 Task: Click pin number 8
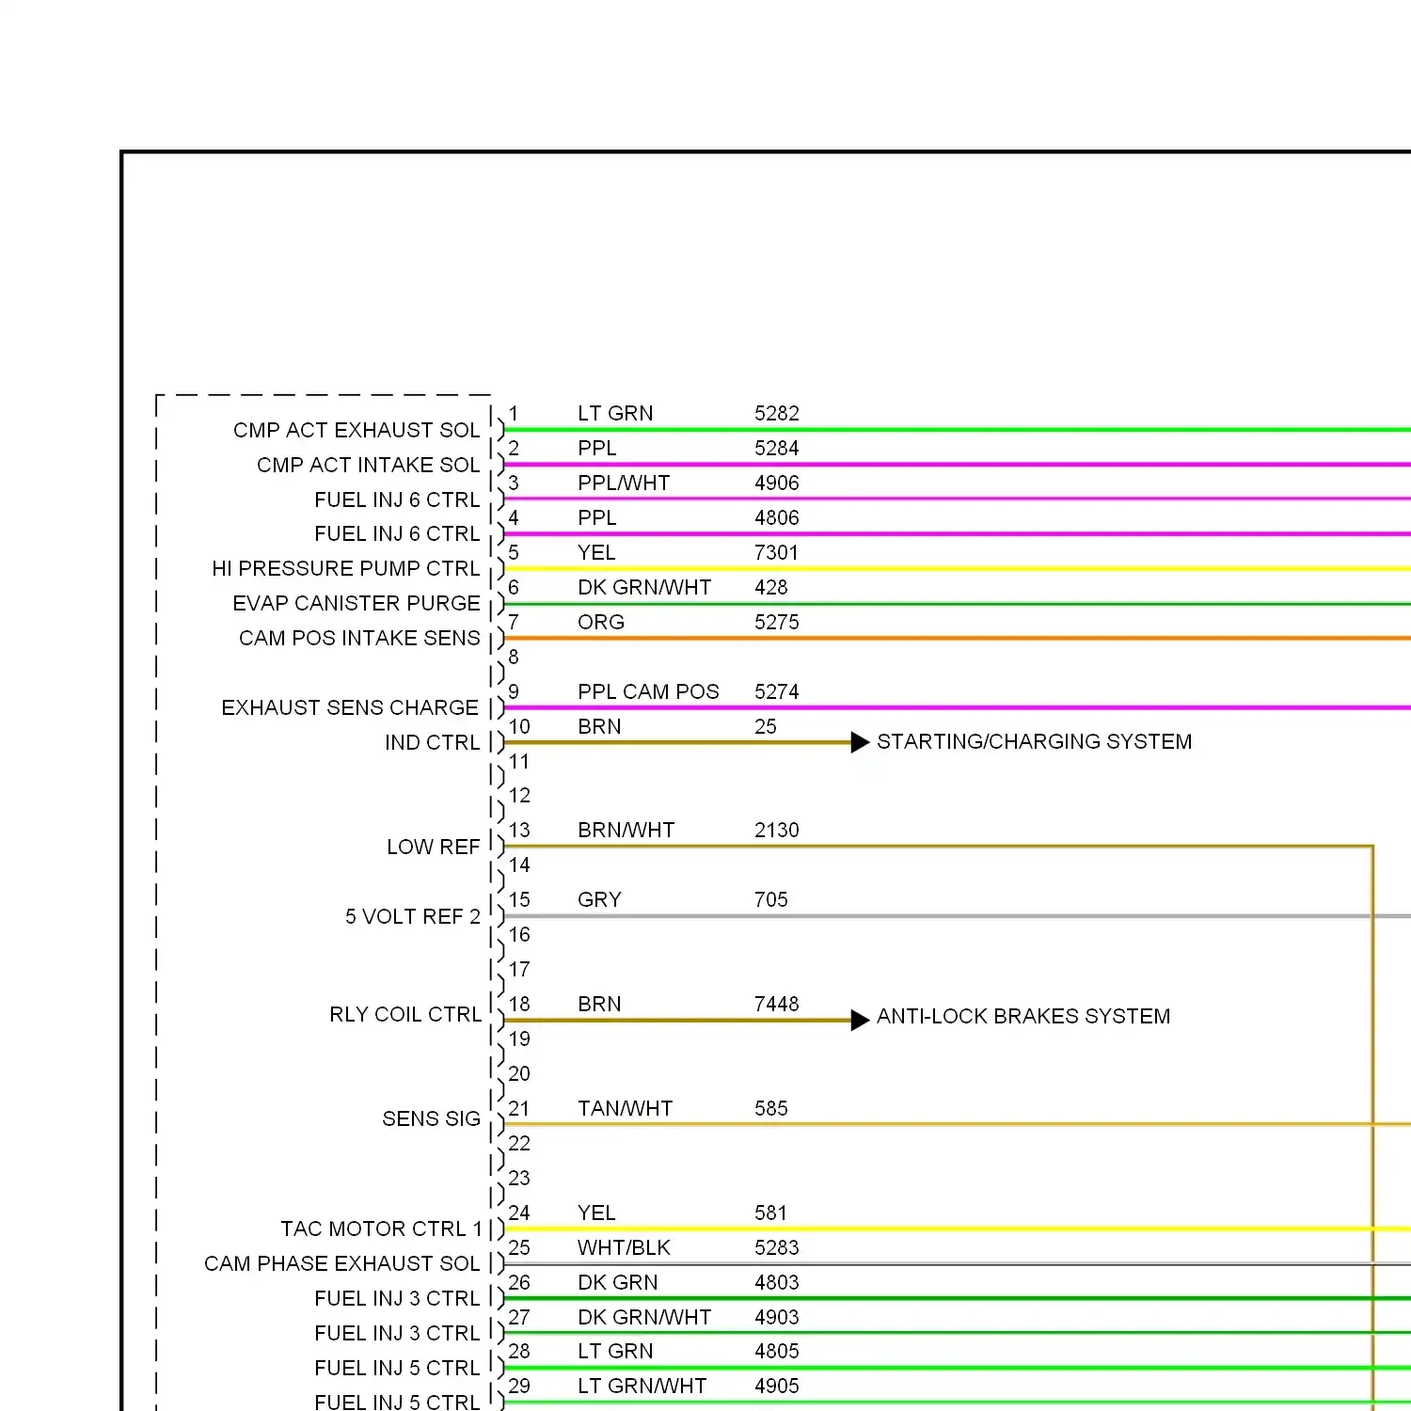click(x=514, y=657)
